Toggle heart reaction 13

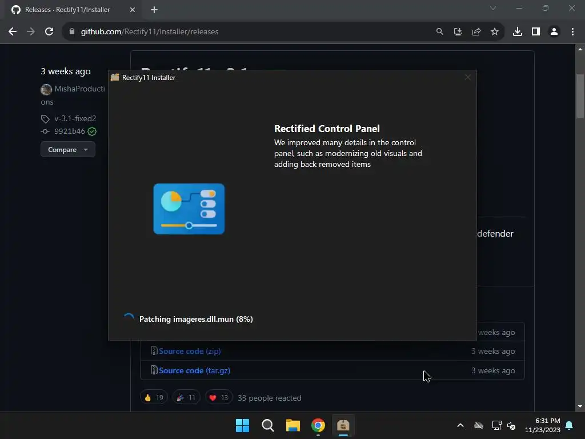tap(219, 398)
